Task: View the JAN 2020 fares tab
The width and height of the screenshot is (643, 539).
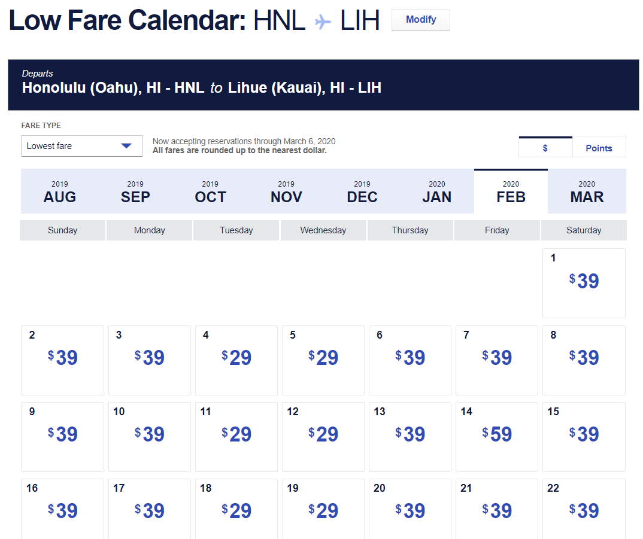Action: pos(437,191)
